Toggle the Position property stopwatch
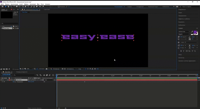 (13, 82)
